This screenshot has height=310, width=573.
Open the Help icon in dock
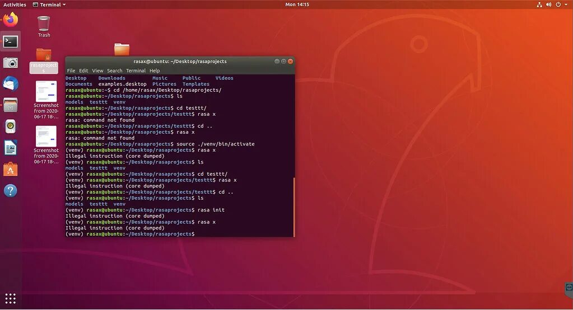click(11, 191)
